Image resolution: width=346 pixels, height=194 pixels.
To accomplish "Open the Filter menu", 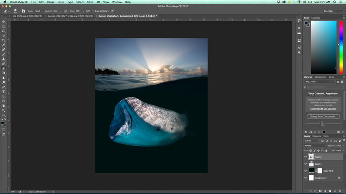I will pyautogui.click(x=90, y=2).
